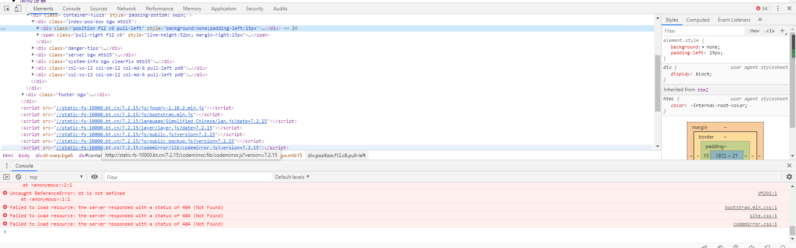Activate the inspect element picker icon
The height and width of the screenshot is (248, 796).
click(x=7, y=8)
